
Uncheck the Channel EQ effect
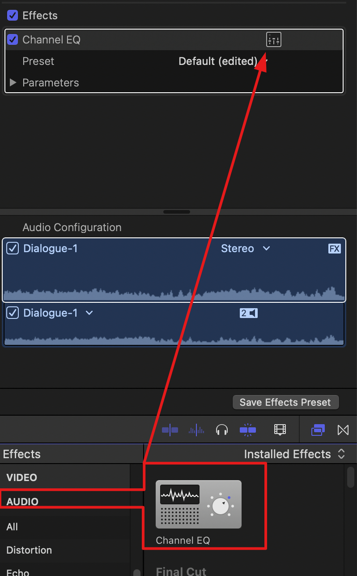(x=13, y=40)
